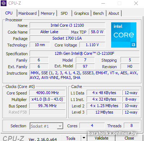Click the Package value Socket 1700 LGA

[x=67, y=38]
